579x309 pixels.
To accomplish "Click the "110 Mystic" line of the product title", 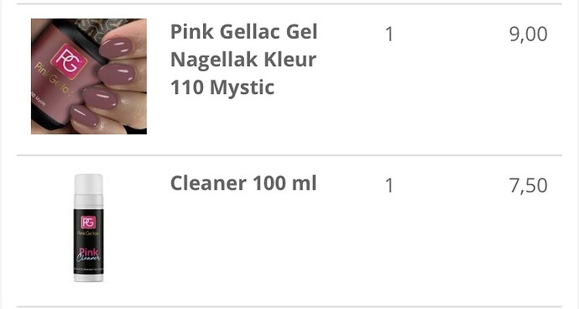I will click(x=222, y=88).
